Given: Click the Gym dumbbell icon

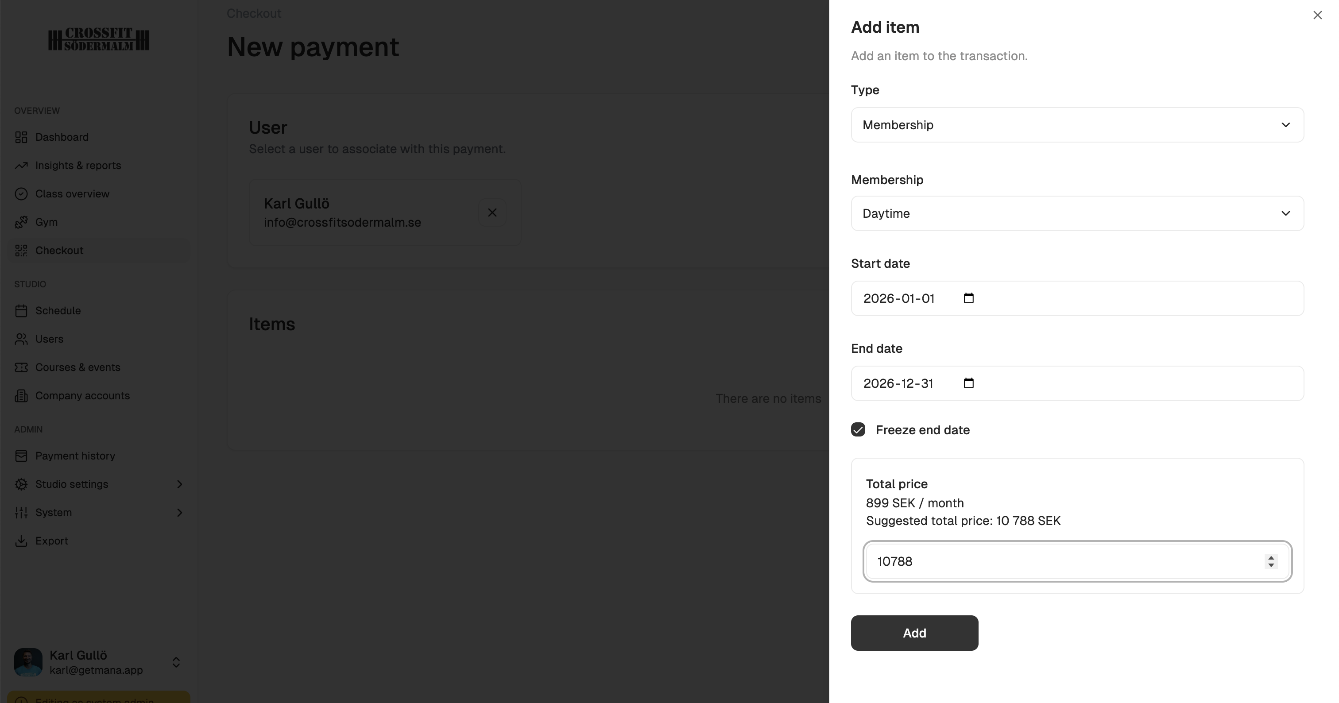Looking at the screenshot, I should pyautogui.click(x=21, y=222).
